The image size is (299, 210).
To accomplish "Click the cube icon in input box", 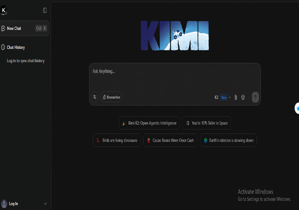I will [243, 98].
